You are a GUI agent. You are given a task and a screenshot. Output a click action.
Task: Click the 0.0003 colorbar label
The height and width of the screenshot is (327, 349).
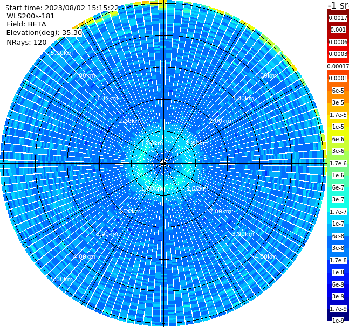[338, 54]
